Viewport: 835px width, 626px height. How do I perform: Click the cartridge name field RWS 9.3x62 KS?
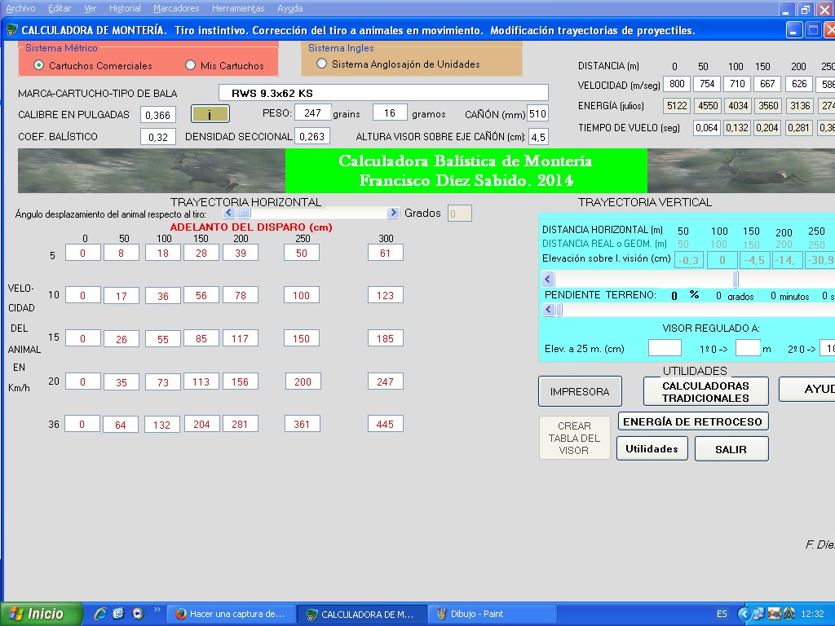[x=383, y=93]
